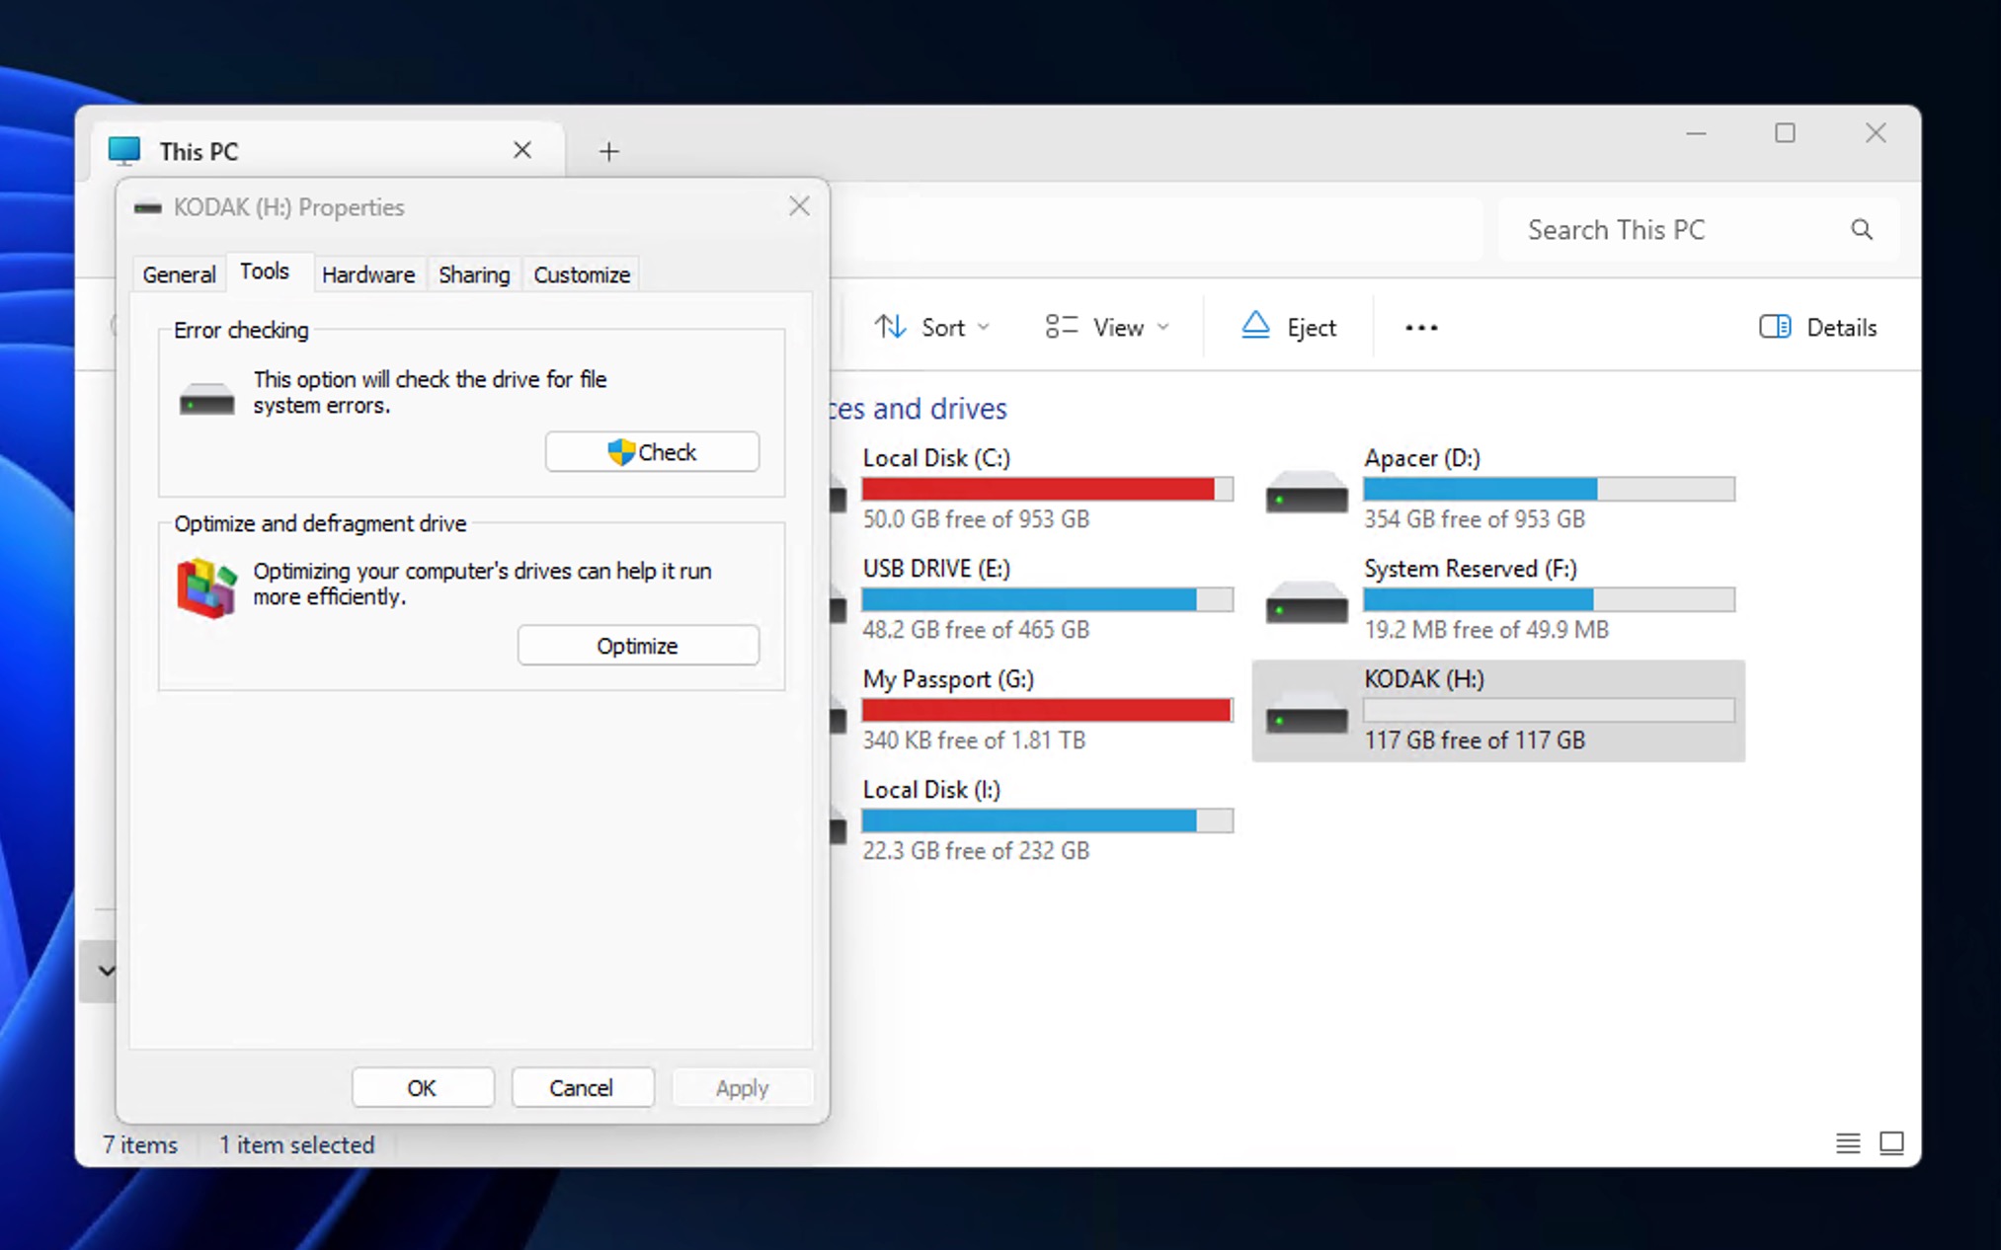Close the This PC tab

click(x=522, y=150)
